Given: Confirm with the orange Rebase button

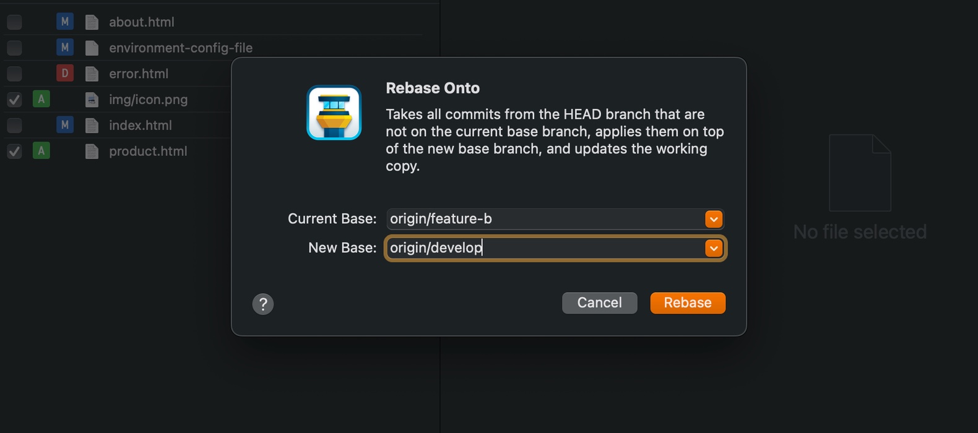Looking at the screenshot, I should click(687, 303).
